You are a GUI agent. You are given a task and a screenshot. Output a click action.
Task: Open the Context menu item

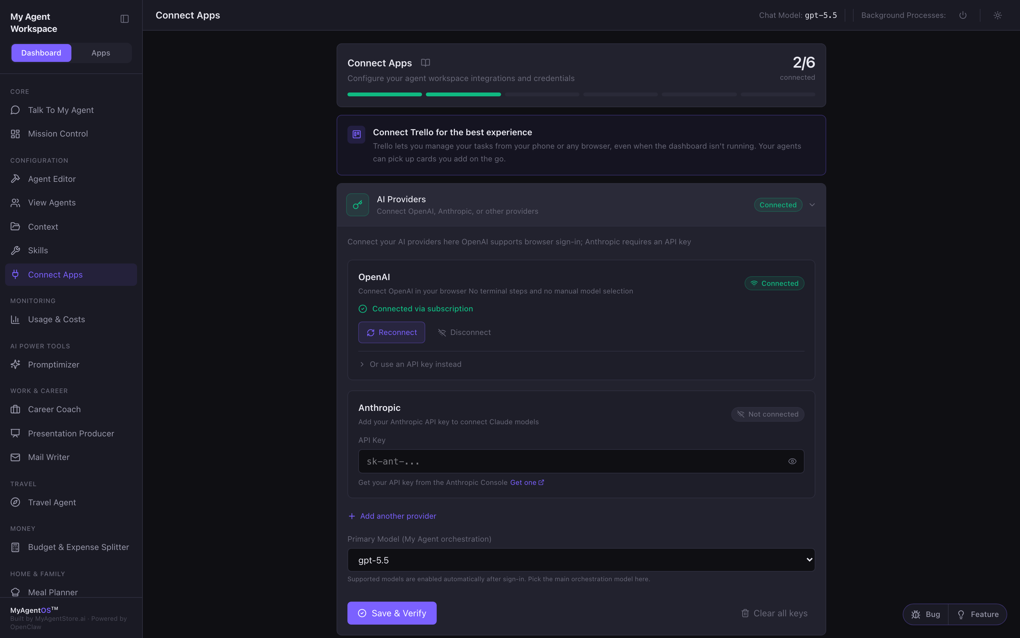(x=71, y=226)
